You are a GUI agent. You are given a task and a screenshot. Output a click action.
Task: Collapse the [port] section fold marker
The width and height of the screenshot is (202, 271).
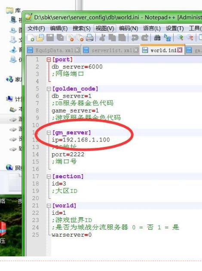click(49, 60)
